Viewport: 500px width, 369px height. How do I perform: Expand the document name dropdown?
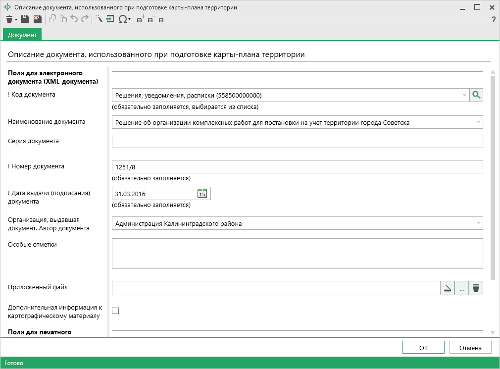tap(478, 122)
